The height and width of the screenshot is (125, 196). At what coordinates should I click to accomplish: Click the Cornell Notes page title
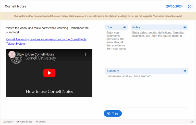pyautogui.click(x=15, y=6)
